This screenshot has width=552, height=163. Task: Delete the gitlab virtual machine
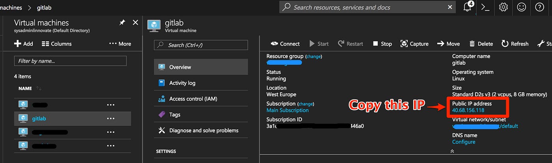pos(481,44)
